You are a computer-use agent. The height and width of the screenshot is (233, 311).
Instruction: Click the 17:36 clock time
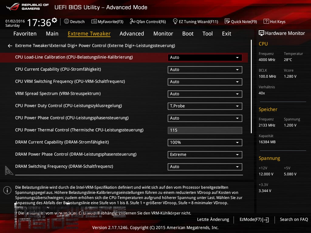(39, 22)
